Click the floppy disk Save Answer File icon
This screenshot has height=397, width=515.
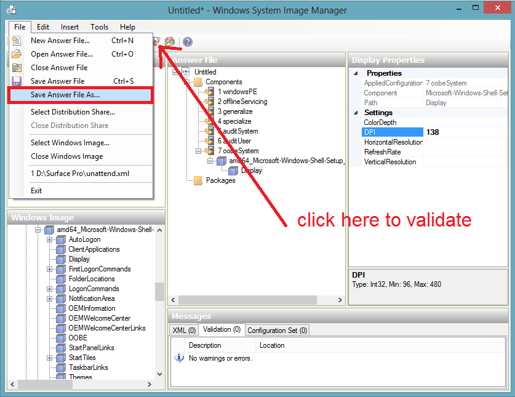(x=17, y=81)
